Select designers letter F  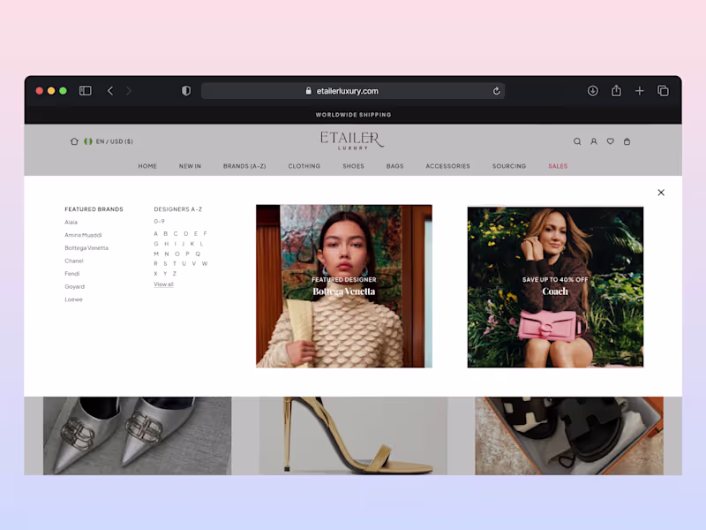[206, 233]
